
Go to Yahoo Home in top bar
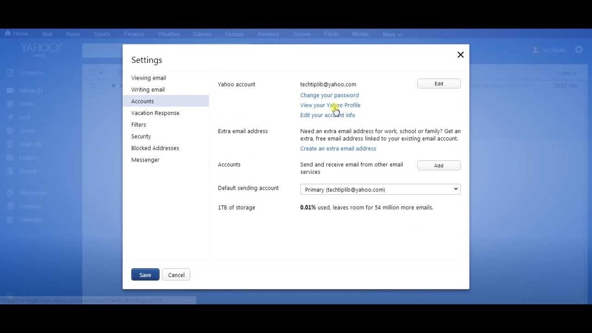pos(17,34)
